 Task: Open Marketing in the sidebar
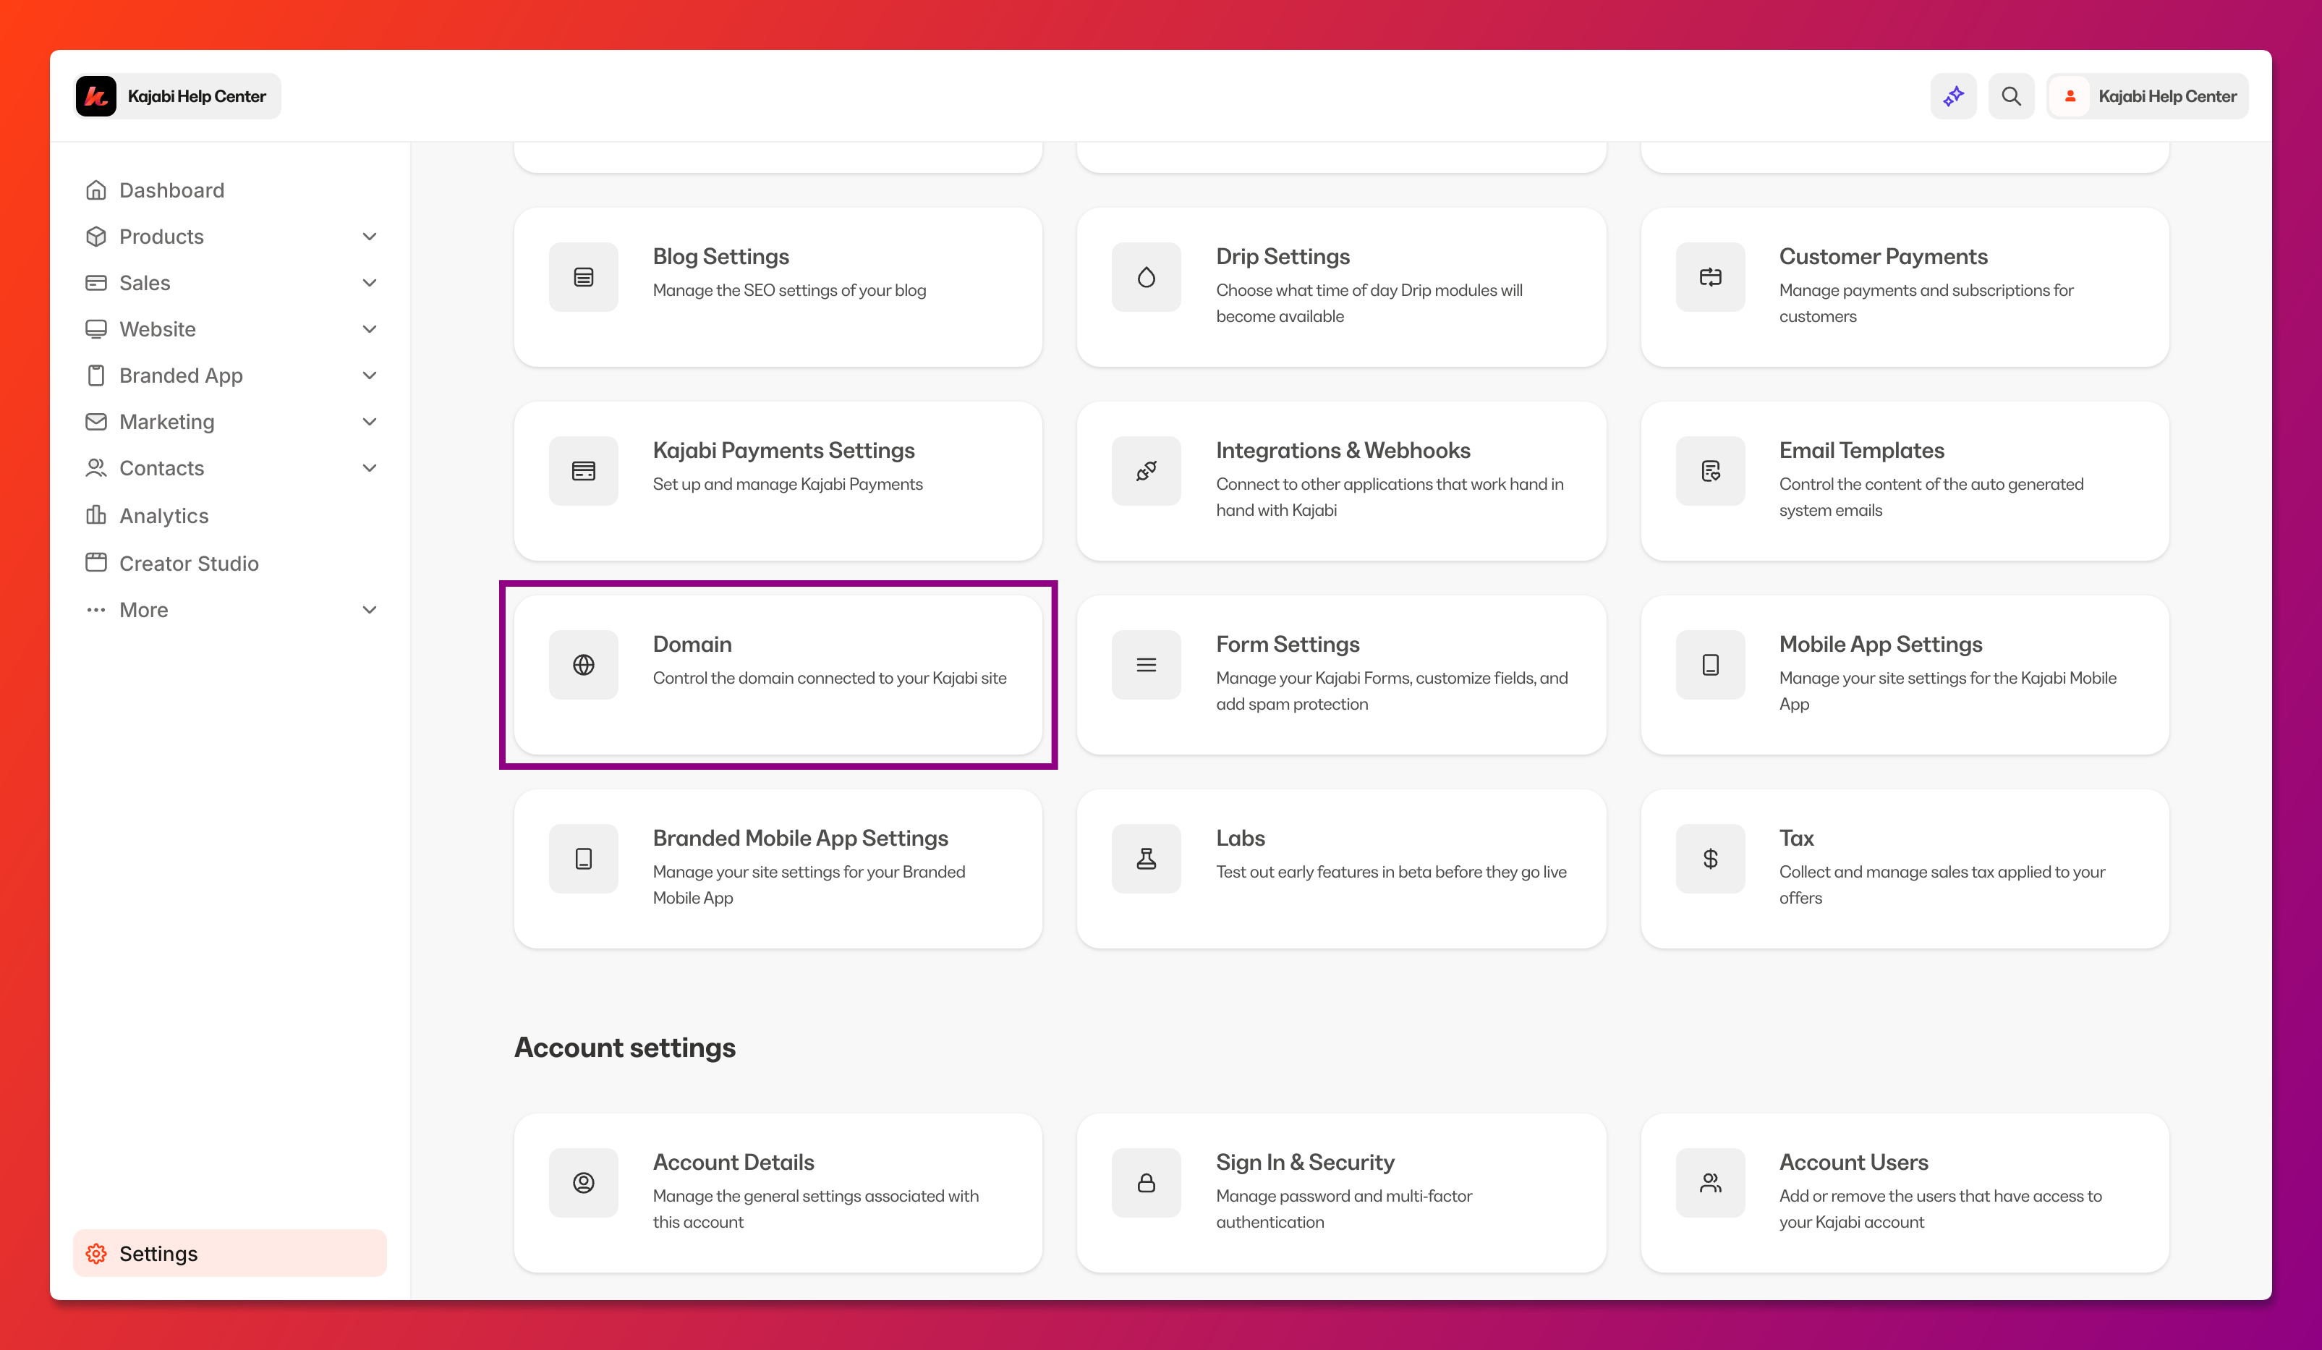pyautogui.click(x=229, y=422)
